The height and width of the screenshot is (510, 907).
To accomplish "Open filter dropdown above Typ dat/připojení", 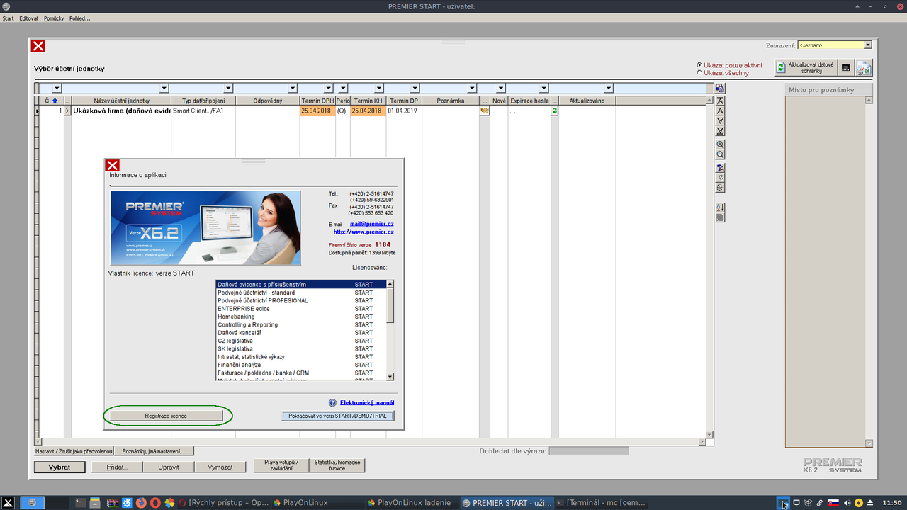I will coord(228,89).
